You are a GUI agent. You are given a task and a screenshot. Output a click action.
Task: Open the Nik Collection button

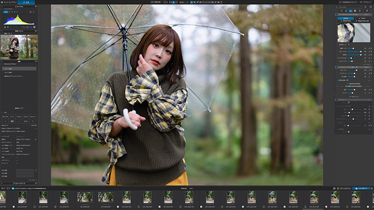pyautogui.click(x=344, y=189)
